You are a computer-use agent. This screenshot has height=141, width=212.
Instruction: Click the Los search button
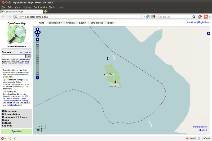(28, 56)
